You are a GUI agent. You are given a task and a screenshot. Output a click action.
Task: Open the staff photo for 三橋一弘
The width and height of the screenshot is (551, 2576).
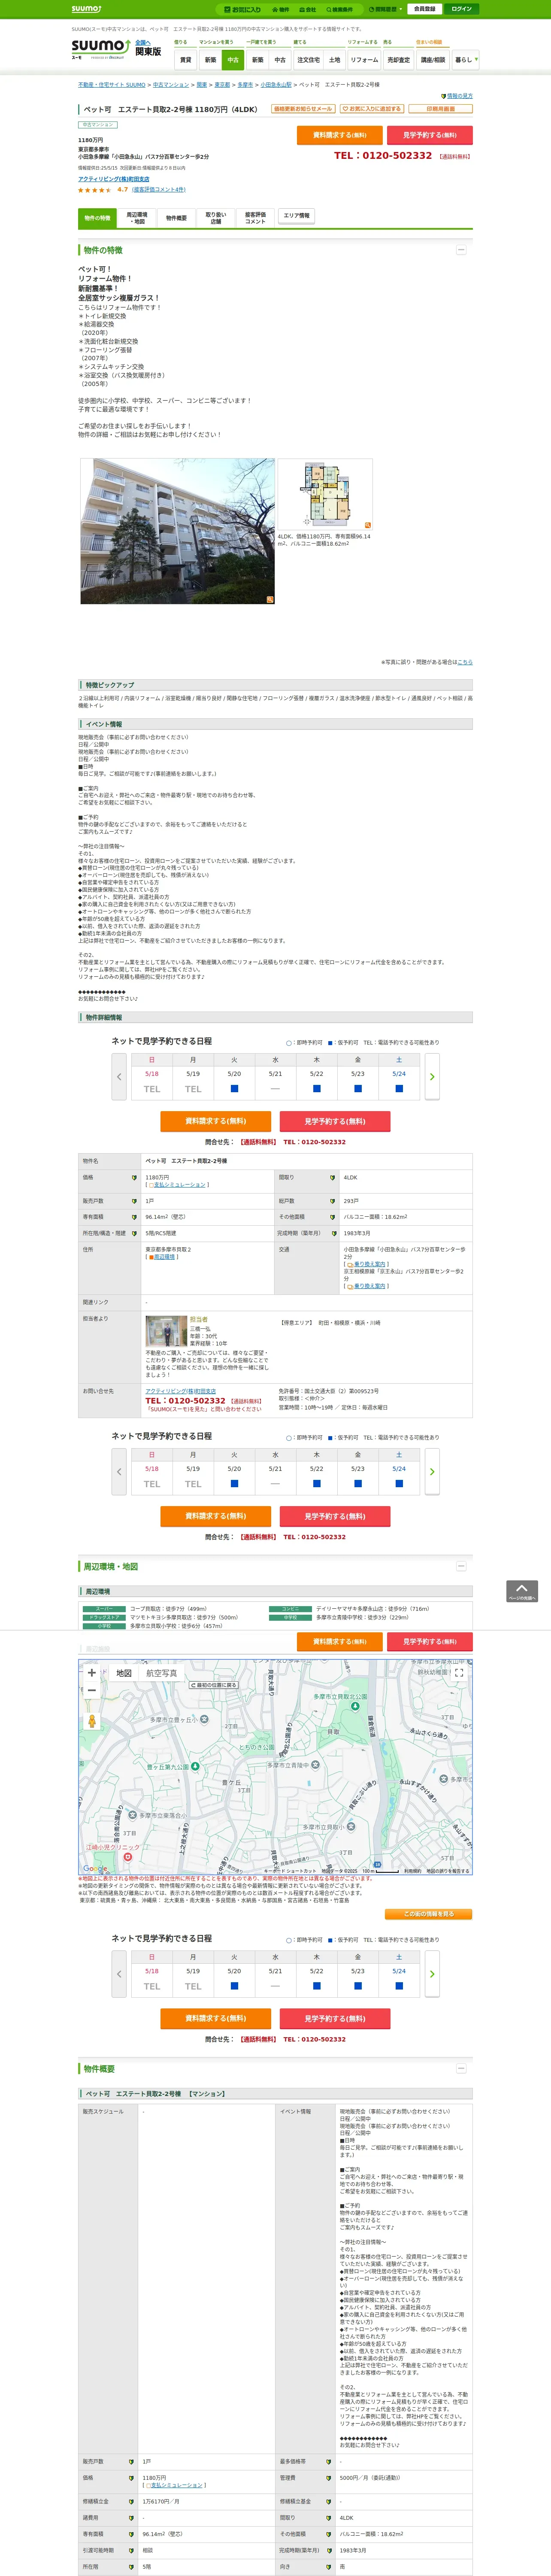(x=166, y=1331)
